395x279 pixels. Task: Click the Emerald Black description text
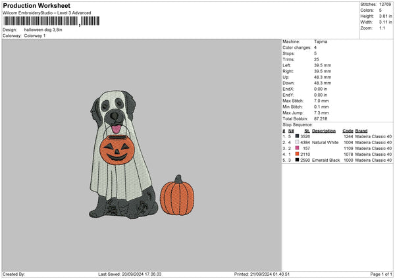click(326, 160)
